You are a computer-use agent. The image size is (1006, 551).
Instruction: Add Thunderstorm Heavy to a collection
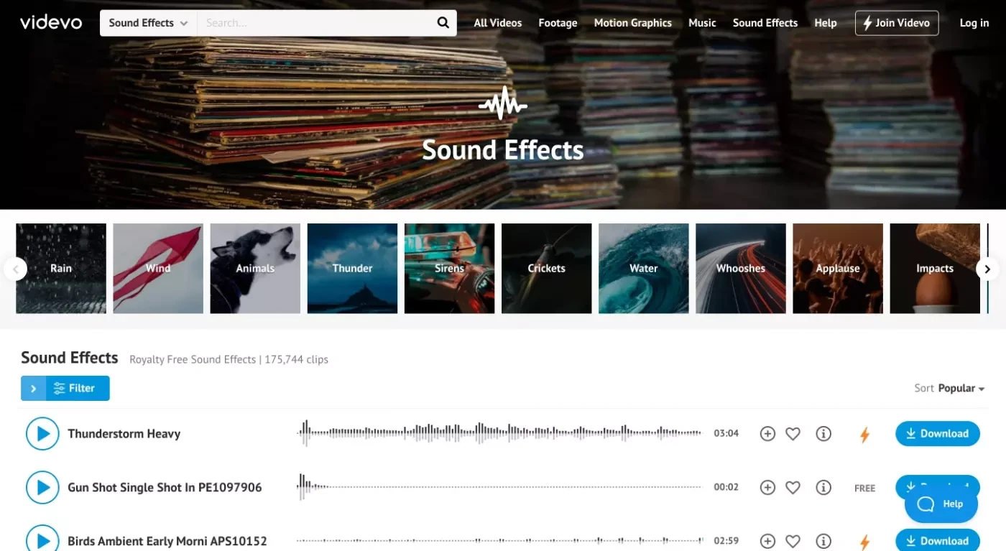767,434
